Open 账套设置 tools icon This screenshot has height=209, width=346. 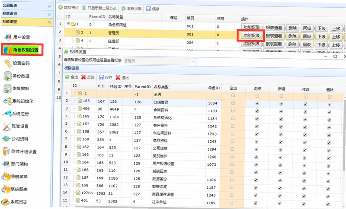click(x=6, y=126)
